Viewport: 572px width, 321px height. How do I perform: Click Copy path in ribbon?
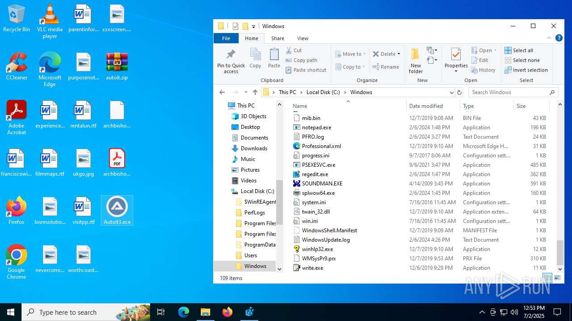click(x=301, y=60)
